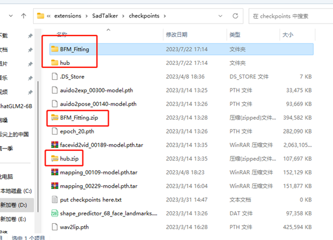Select put checkpoints here.txt icon
This screenshot has height=240, width=333.
[x=55, y=200]
